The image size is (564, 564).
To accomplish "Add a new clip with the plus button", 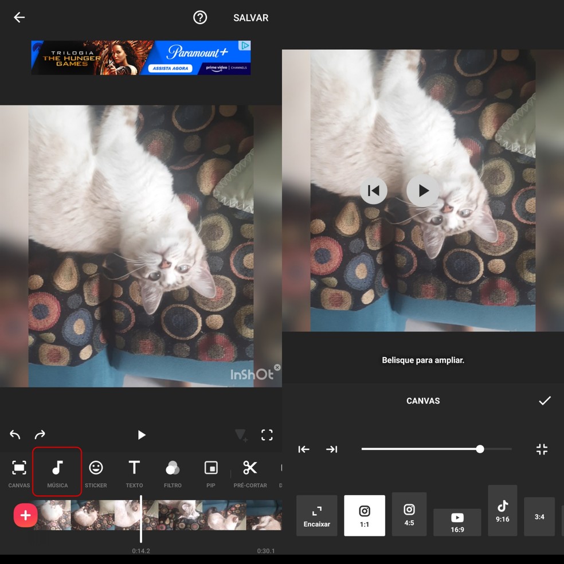I will click(25, 515).
